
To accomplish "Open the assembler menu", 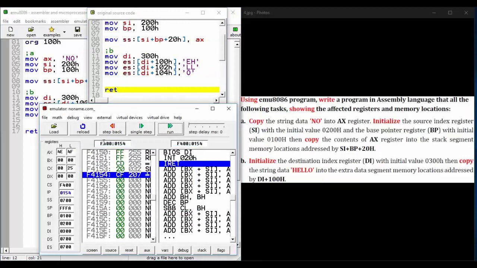I will pyautogui.click(x=60, y=21).
